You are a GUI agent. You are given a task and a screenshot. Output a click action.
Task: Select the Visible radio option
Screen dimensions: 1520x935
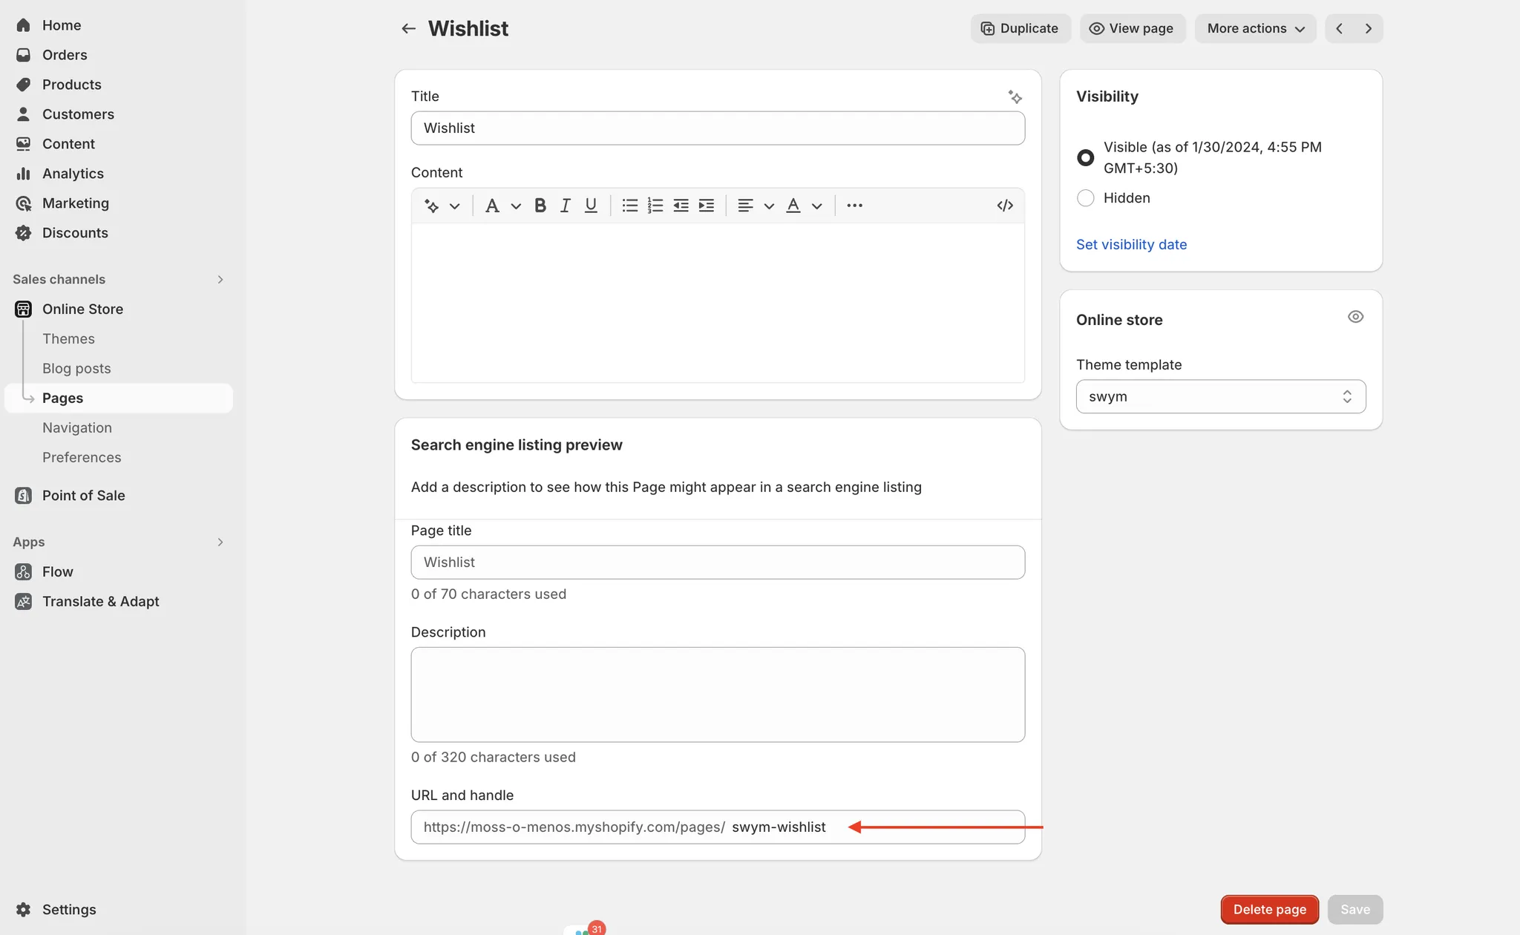coord(1085,157)
